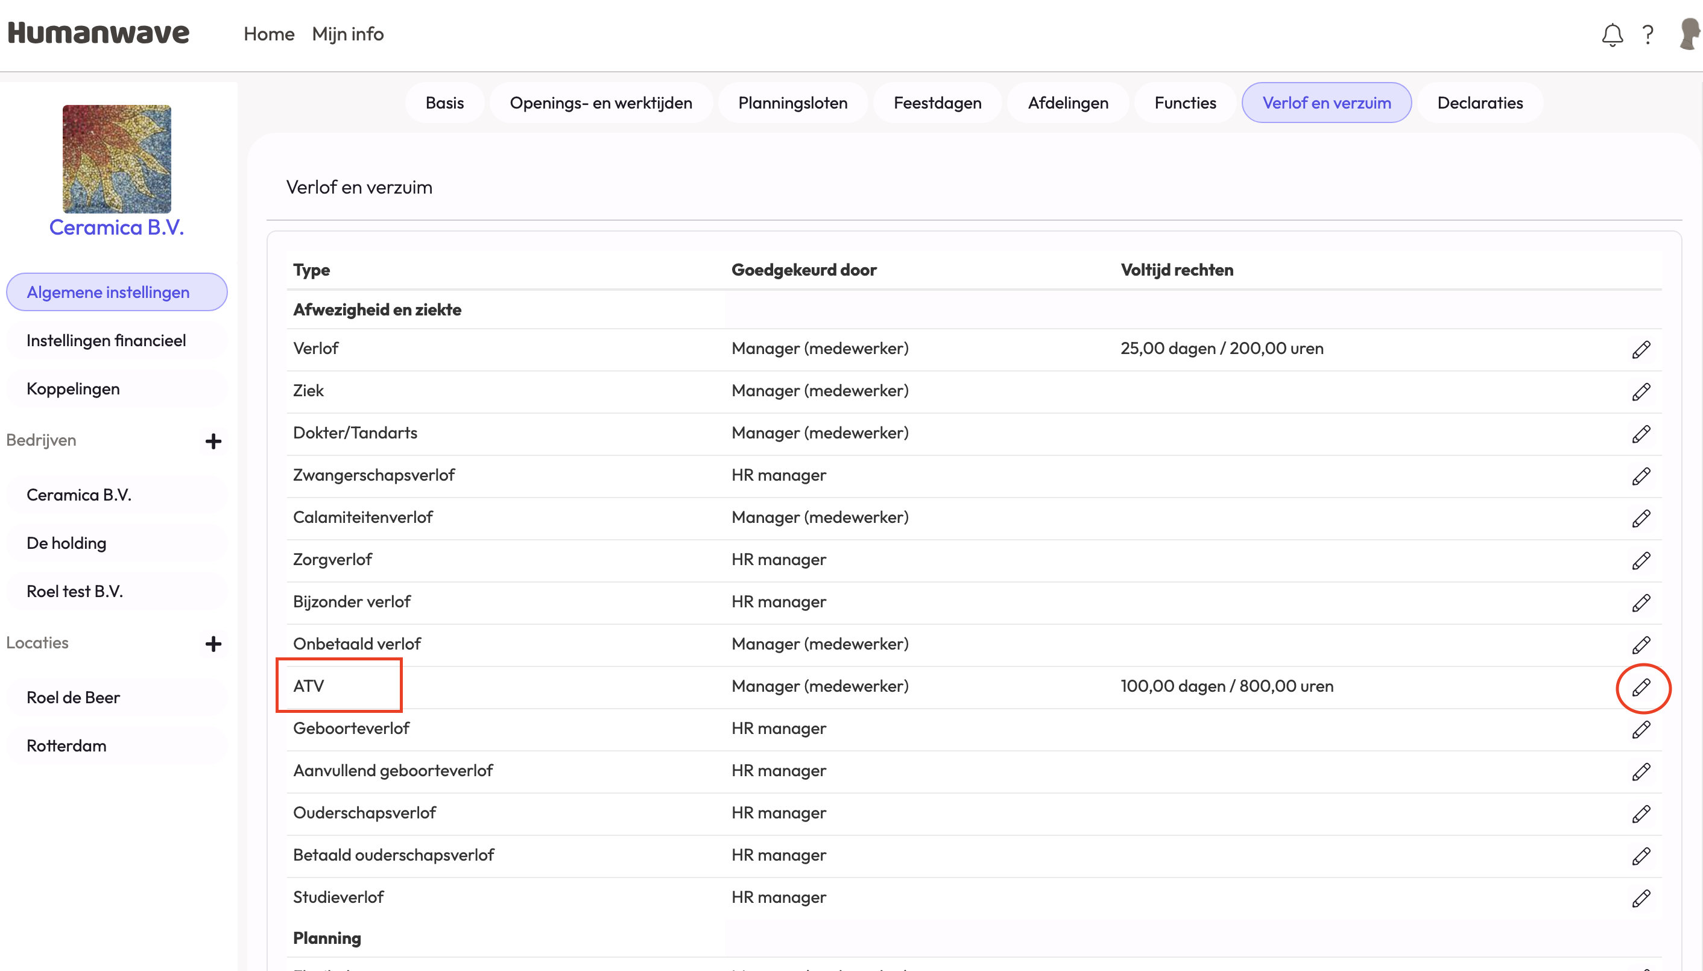The image size is (1703, 971).
Task: Click the Mijn info menu item
Action: (347, 34)
